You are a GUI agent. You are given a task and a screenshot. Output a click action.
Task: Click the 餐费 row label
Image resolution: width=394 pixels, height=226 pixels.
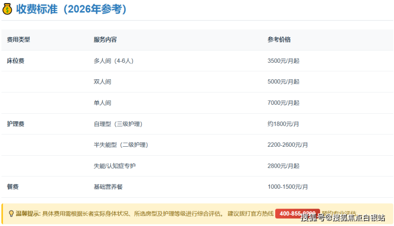pos(13,187)
